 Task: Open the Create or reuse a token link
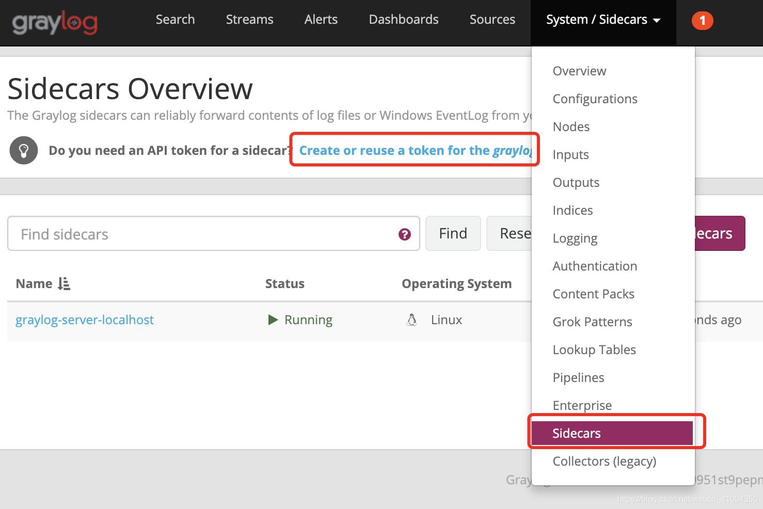(x=416, y=151)
